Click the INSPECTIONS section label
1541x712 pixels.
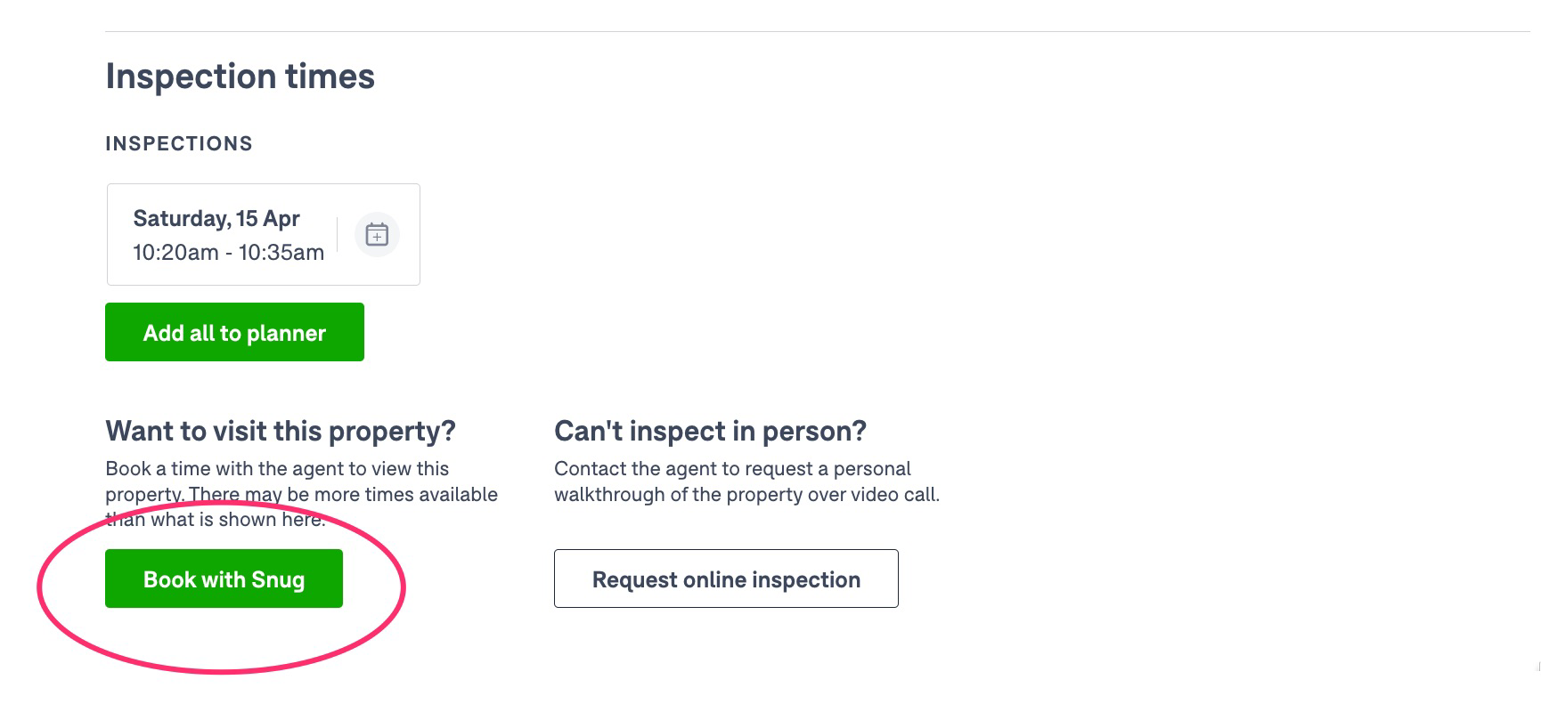[x=179, y=143]
